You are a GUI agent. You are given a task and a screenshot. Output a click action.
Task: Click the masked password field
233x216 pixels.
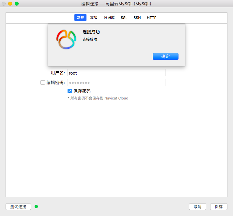coord(116,82)
